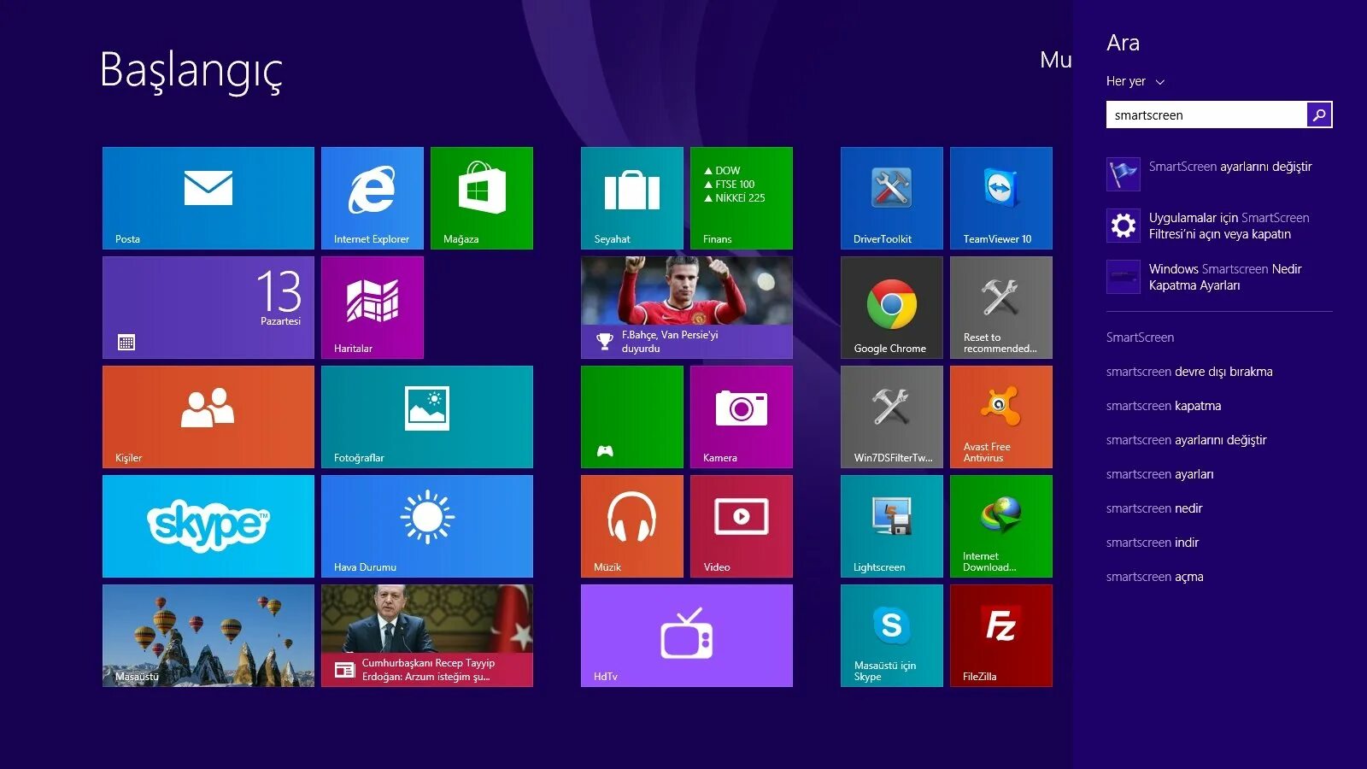Click inside the smartscreen search field
The image size is (1367, 769).
coord(1206,114)
